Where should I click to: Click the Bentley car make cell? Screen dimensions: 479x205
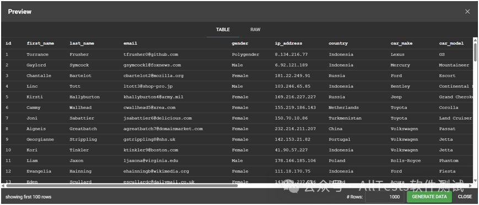point(400,86)
